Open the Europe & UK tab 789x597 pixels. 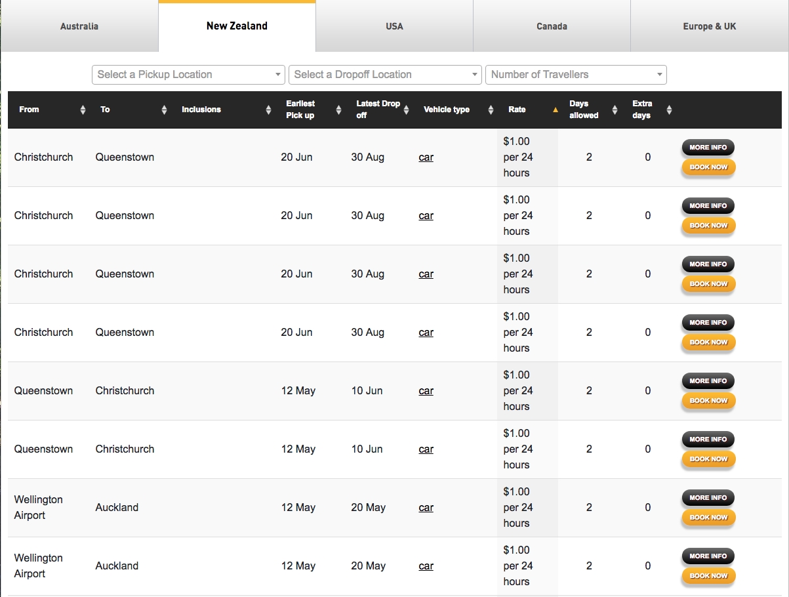click(709, 27)
